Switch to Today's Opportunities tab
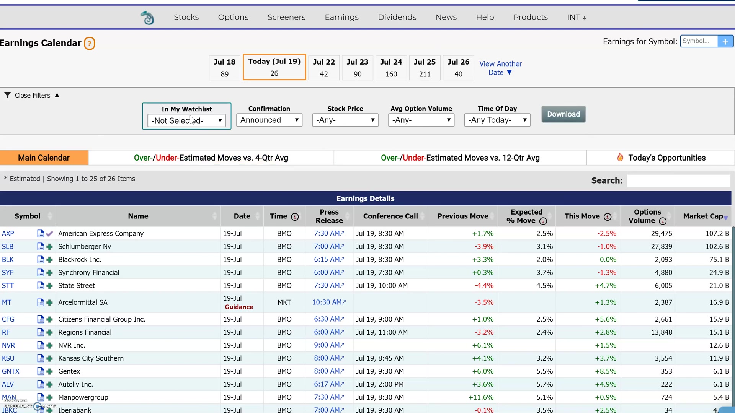This screenshot has height=413, width=735. 661,158
